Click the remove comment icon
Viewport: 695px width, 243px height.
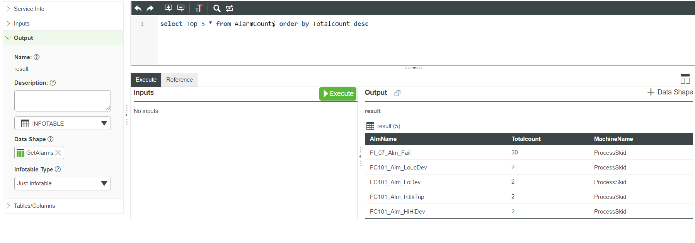[181, 8]
